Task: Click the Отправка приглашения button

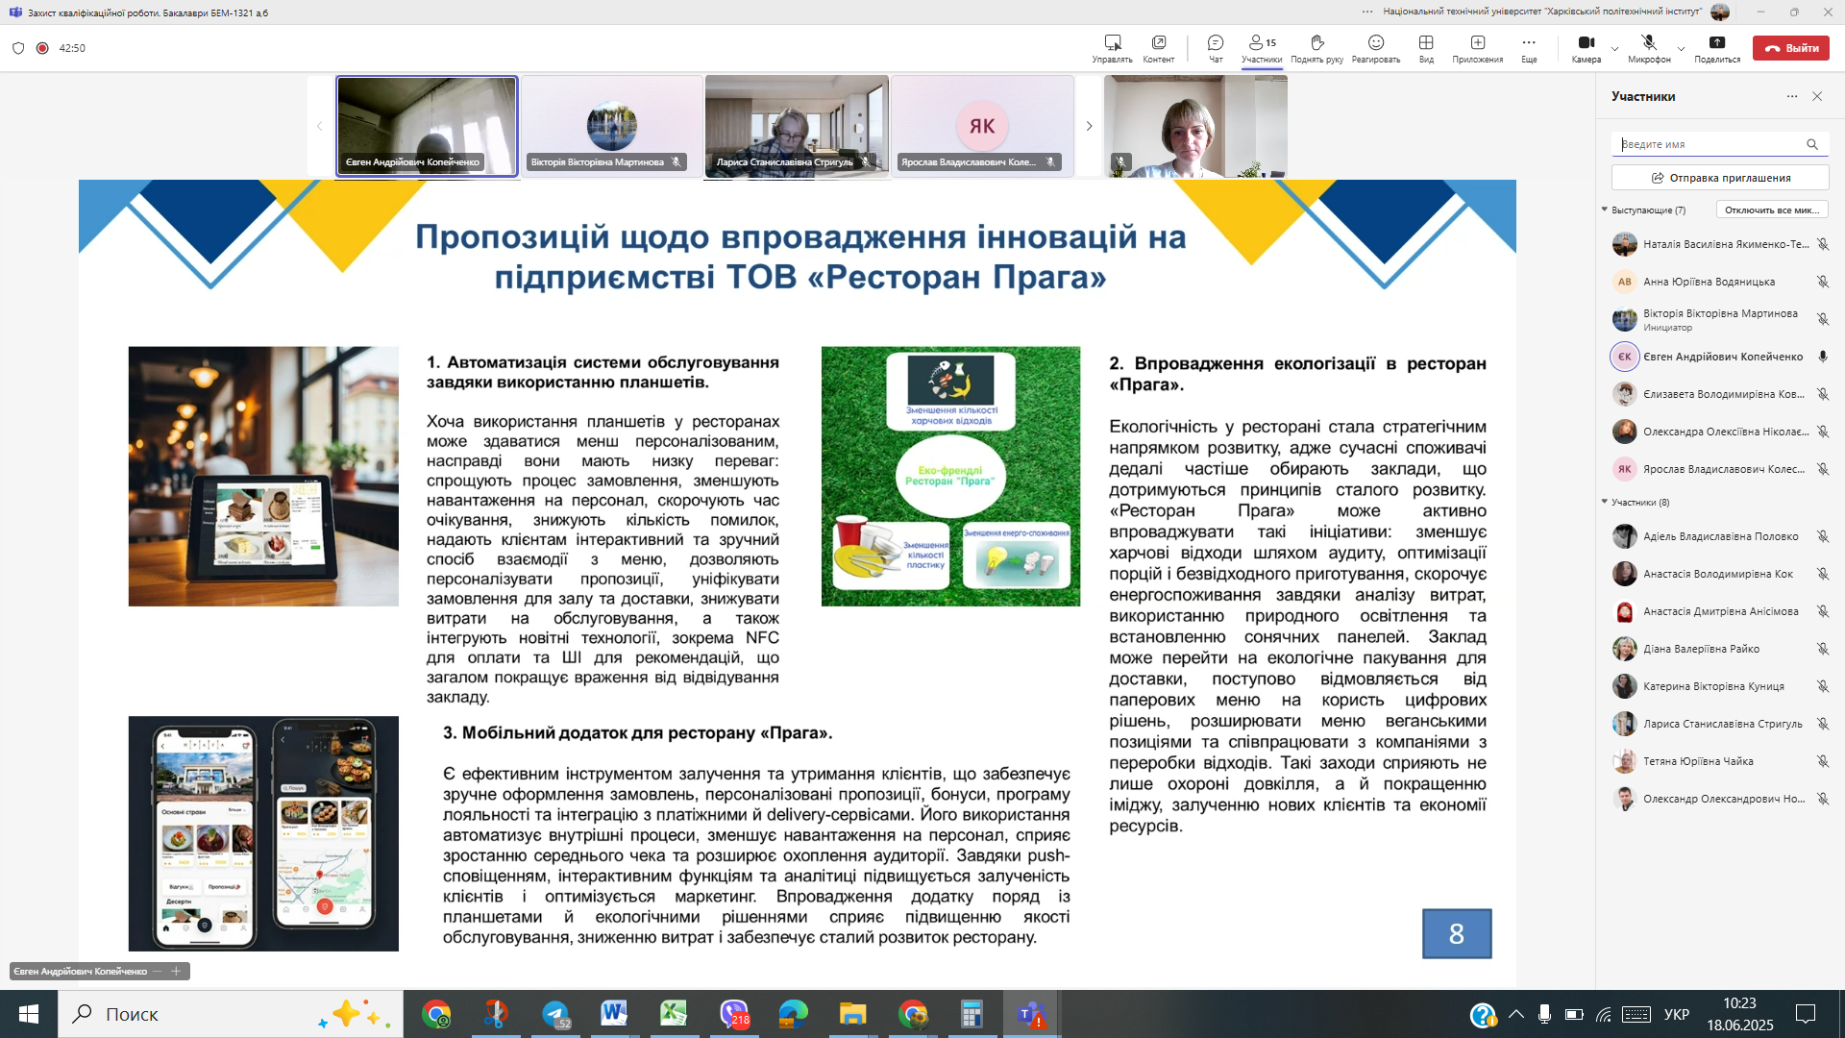Action: tap(1719, 178)
